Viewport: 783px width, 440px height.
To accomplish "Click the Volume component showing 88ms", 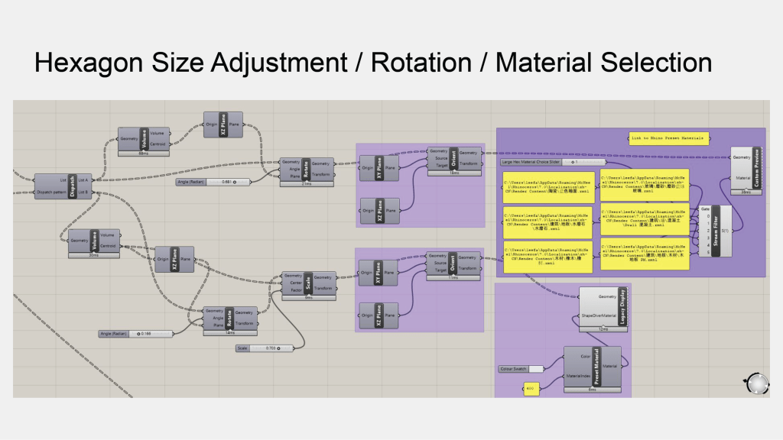I will click(144, 138).
